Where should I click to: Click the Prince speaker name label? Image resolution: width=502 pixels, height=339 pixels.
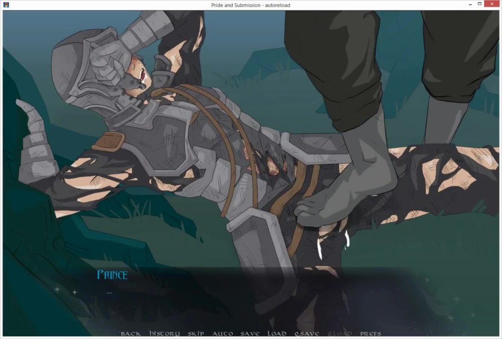point(112,275)
